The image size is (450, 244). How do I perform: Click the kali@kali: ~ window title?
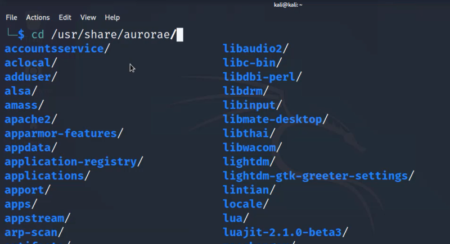tap(288, 4)
